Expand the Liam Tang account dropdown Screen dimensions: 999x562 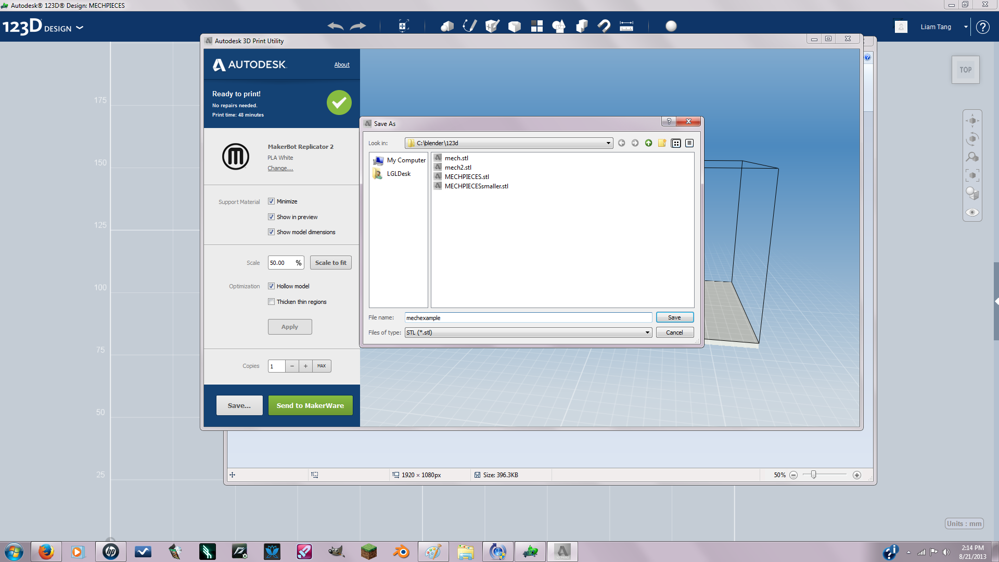coord(966,27)
